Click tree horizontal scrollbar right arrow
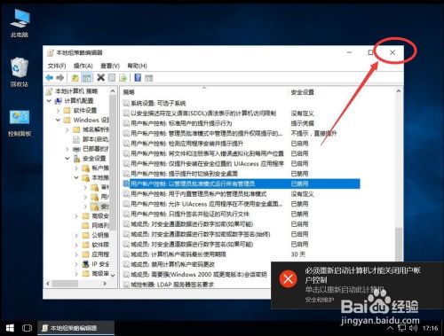 pos(105,284)
